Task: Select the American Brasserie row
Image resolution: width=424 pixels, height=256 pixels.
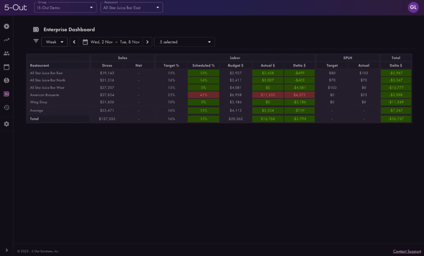Action: pos(219,95)
